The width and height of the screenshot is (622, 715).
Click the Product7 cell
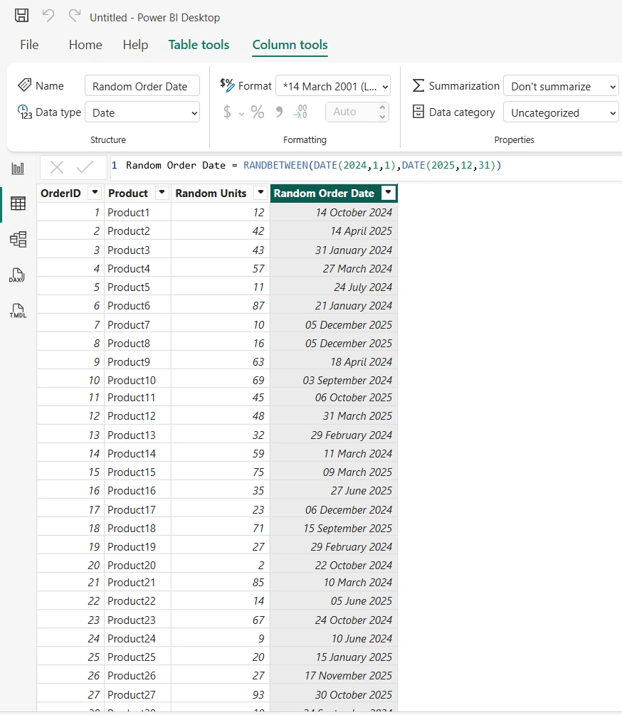[137, 324]
